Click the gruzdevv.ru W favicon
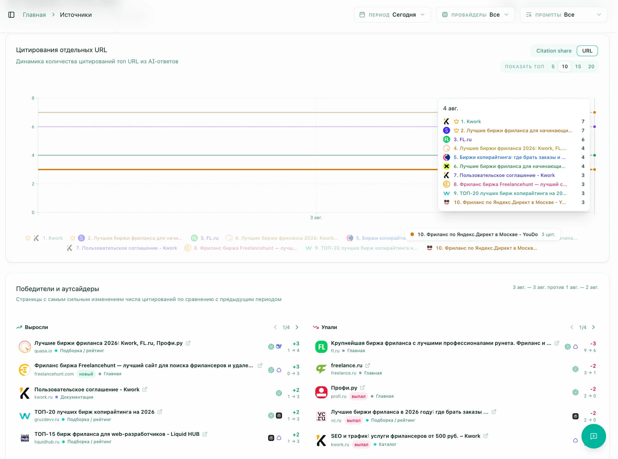Screen dimensions: 618x459 pyautogui.click(x=25, y=416)
